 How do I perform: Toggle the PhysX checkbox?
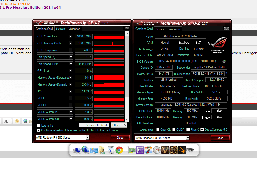188,130
